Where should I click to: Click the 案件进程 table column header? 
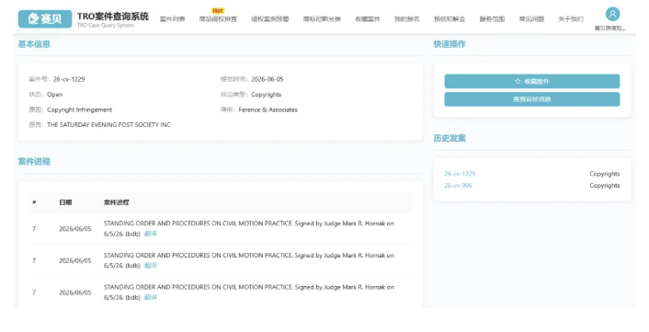[x=117, y=202]
